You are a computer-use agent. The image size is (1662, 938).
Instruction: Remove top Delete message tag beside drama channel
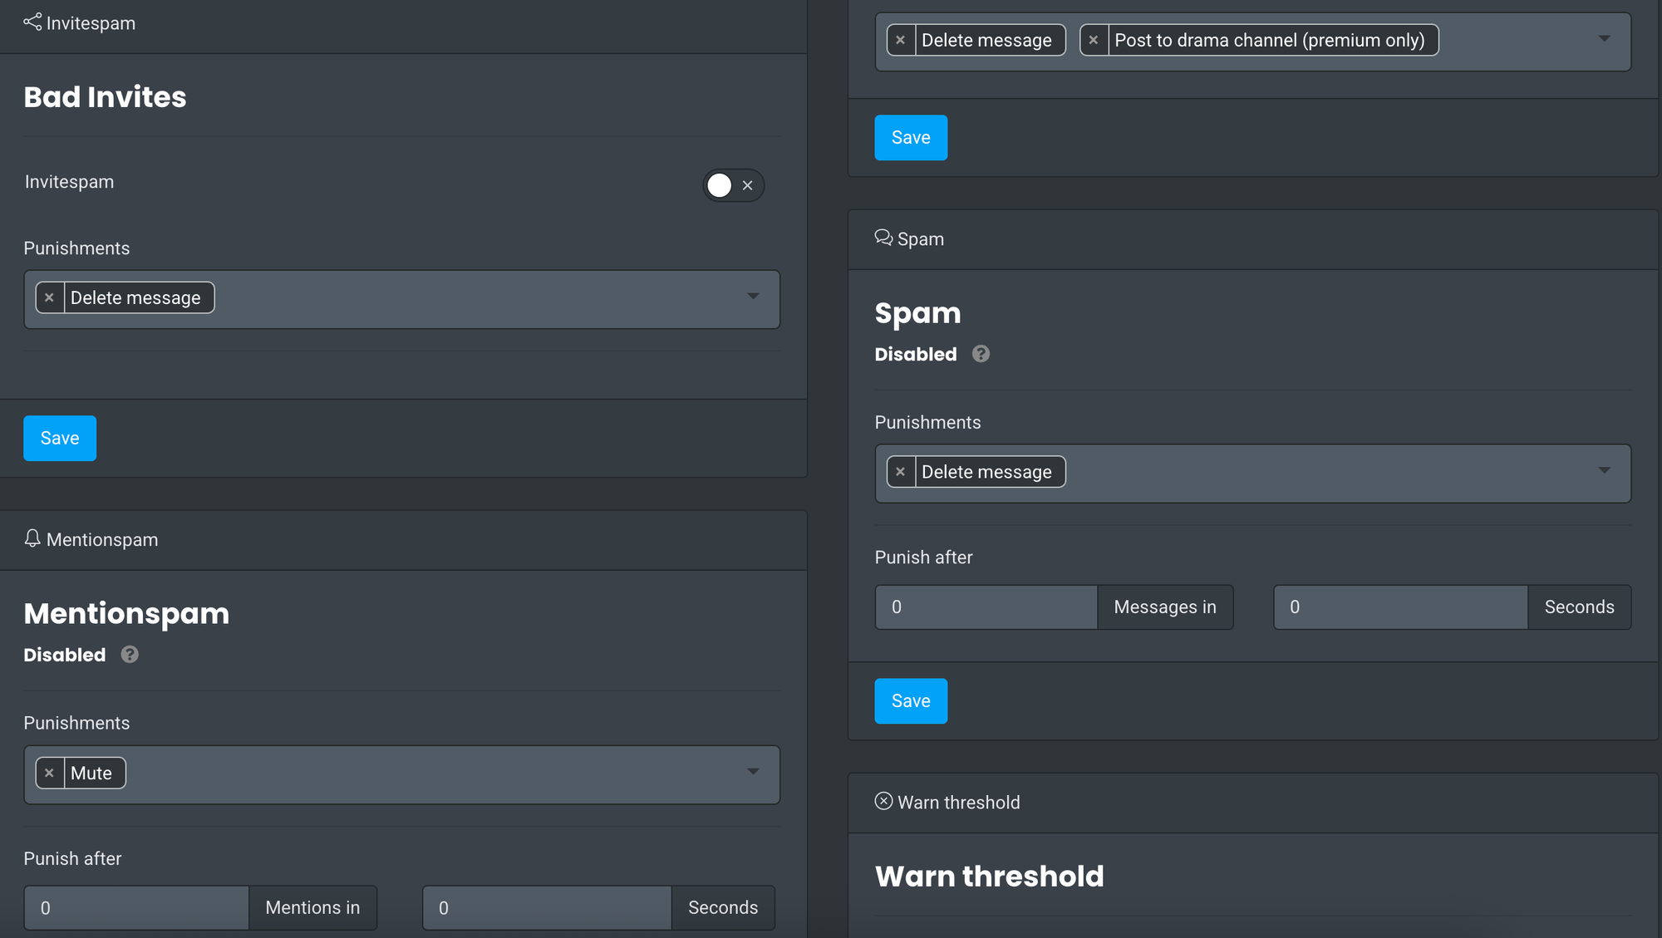pos(901,40)
